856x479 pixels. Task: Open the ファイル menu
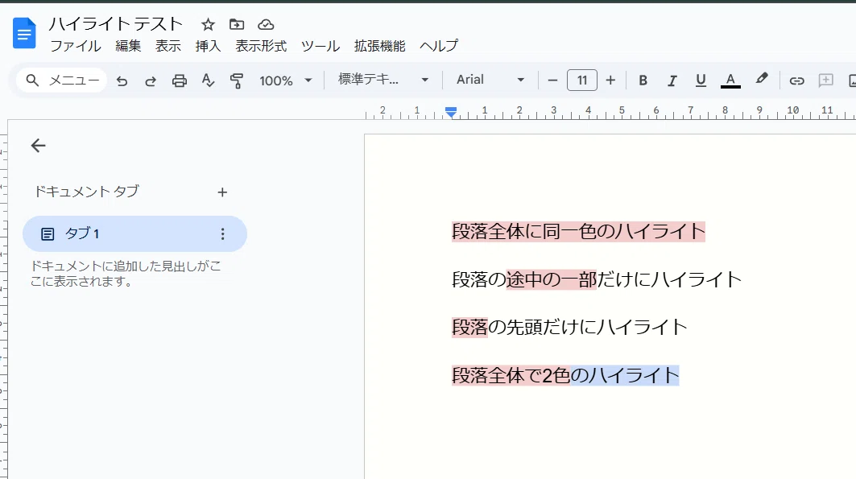(76, 47)
